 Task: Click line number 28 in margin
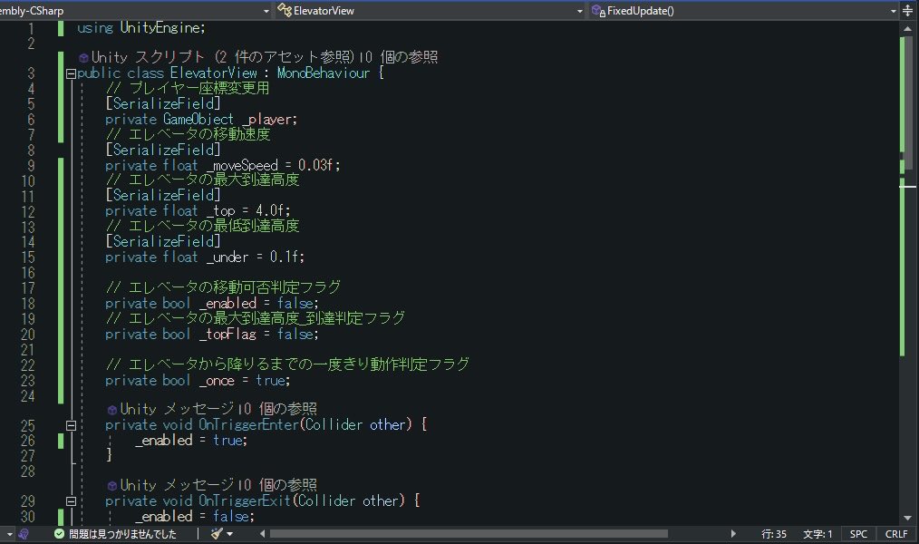pos(28,471)
